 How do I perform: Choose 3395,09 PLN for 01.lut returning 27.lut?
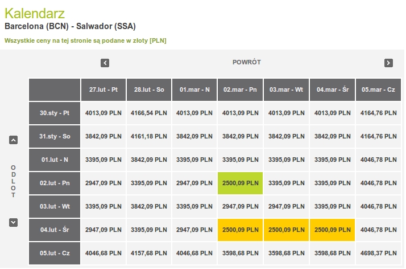tap(103, 160)
